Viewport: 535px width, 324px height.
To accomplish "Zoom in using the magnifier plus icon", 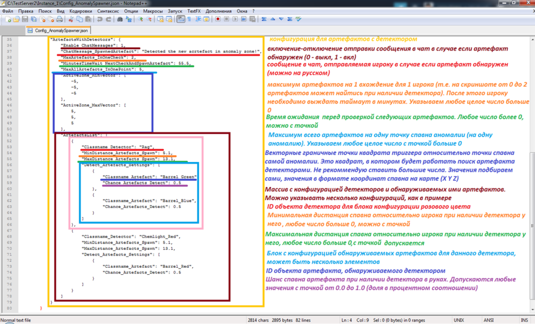I will point(140,19).
